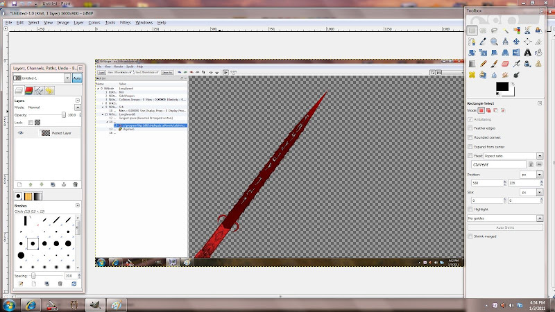The height and width of the screenshot is (312, 555).
Task: Select the Rectangle Select tool in Toolbox
Action: (472, 31)
